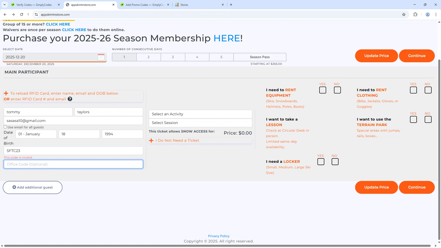Open the Privacy Policy link
Viewport: 441px width, 248px height.
pos(219,236)
